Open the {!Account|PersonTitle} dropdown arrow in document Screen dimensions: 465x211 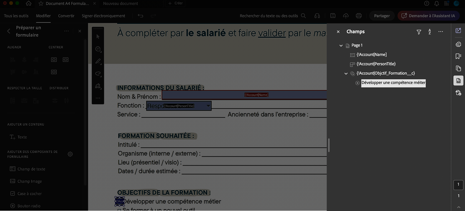click(x=208, y=106)
